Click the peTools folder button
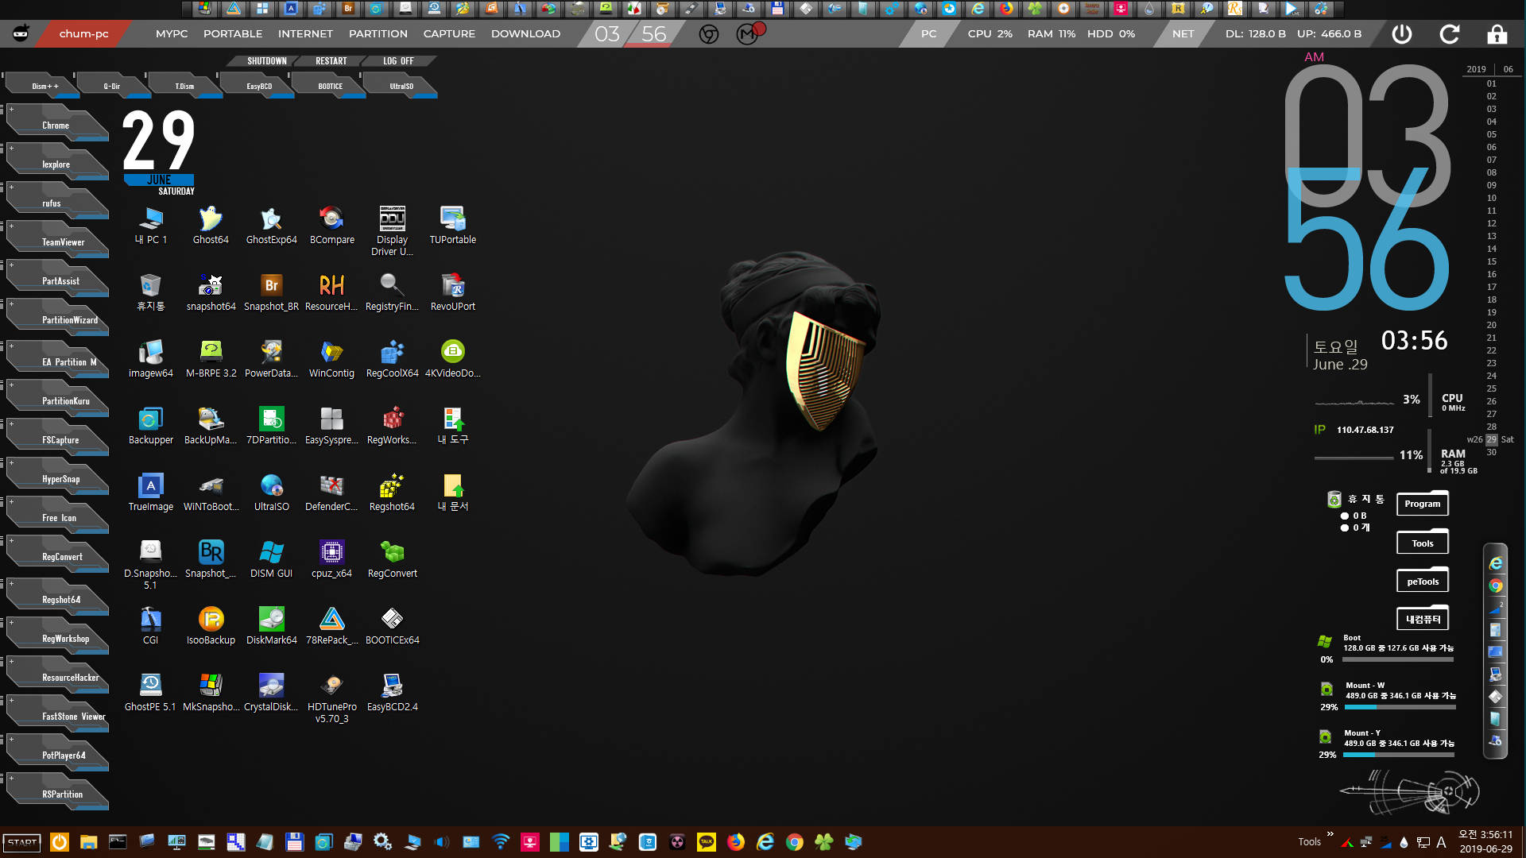Image resolution: width=1526 pixels, height=858 pixels. click(1422, 582)
